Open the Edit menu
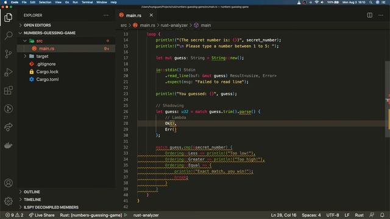 coord(32,2)
